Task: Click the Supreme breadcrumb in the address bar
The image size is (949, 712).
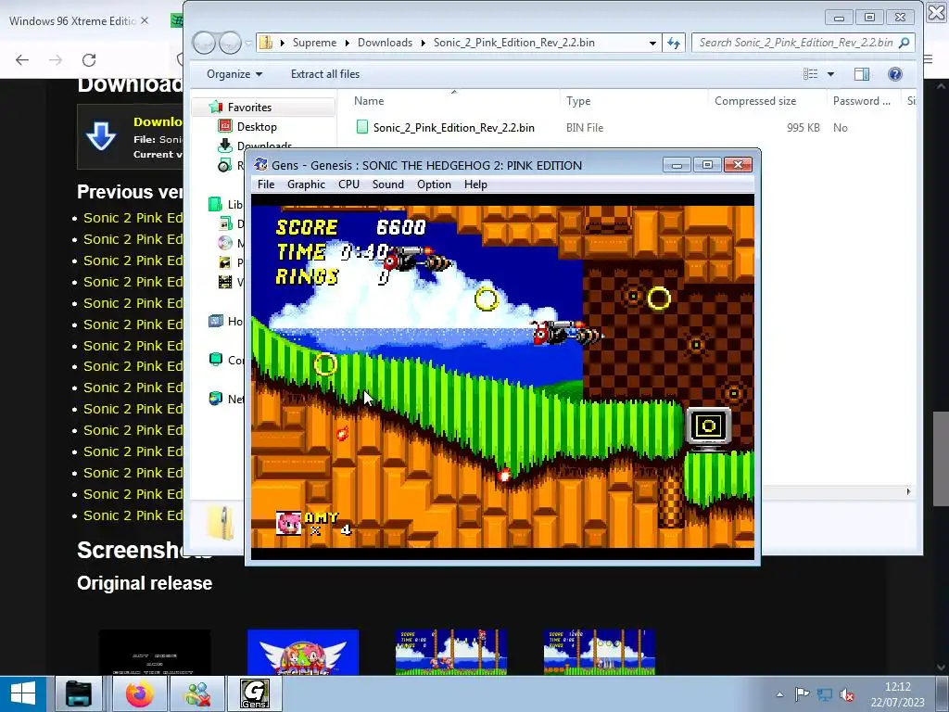Action: 314,43
